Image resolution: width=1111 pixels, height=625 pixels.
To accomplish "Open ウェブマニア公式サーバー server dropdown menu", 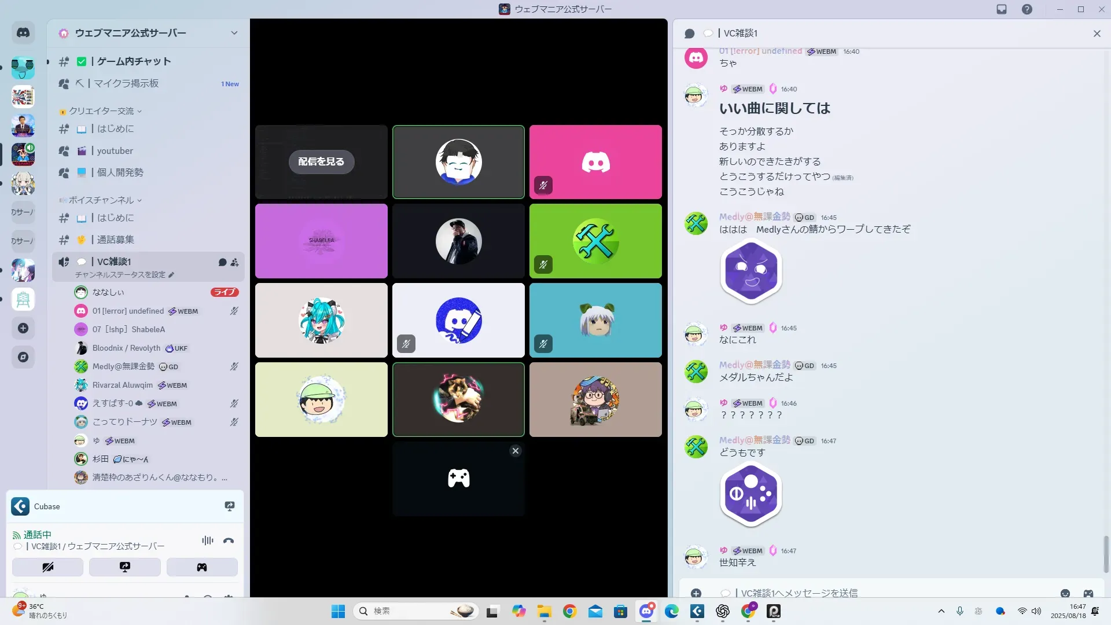I will click(234, 33).
